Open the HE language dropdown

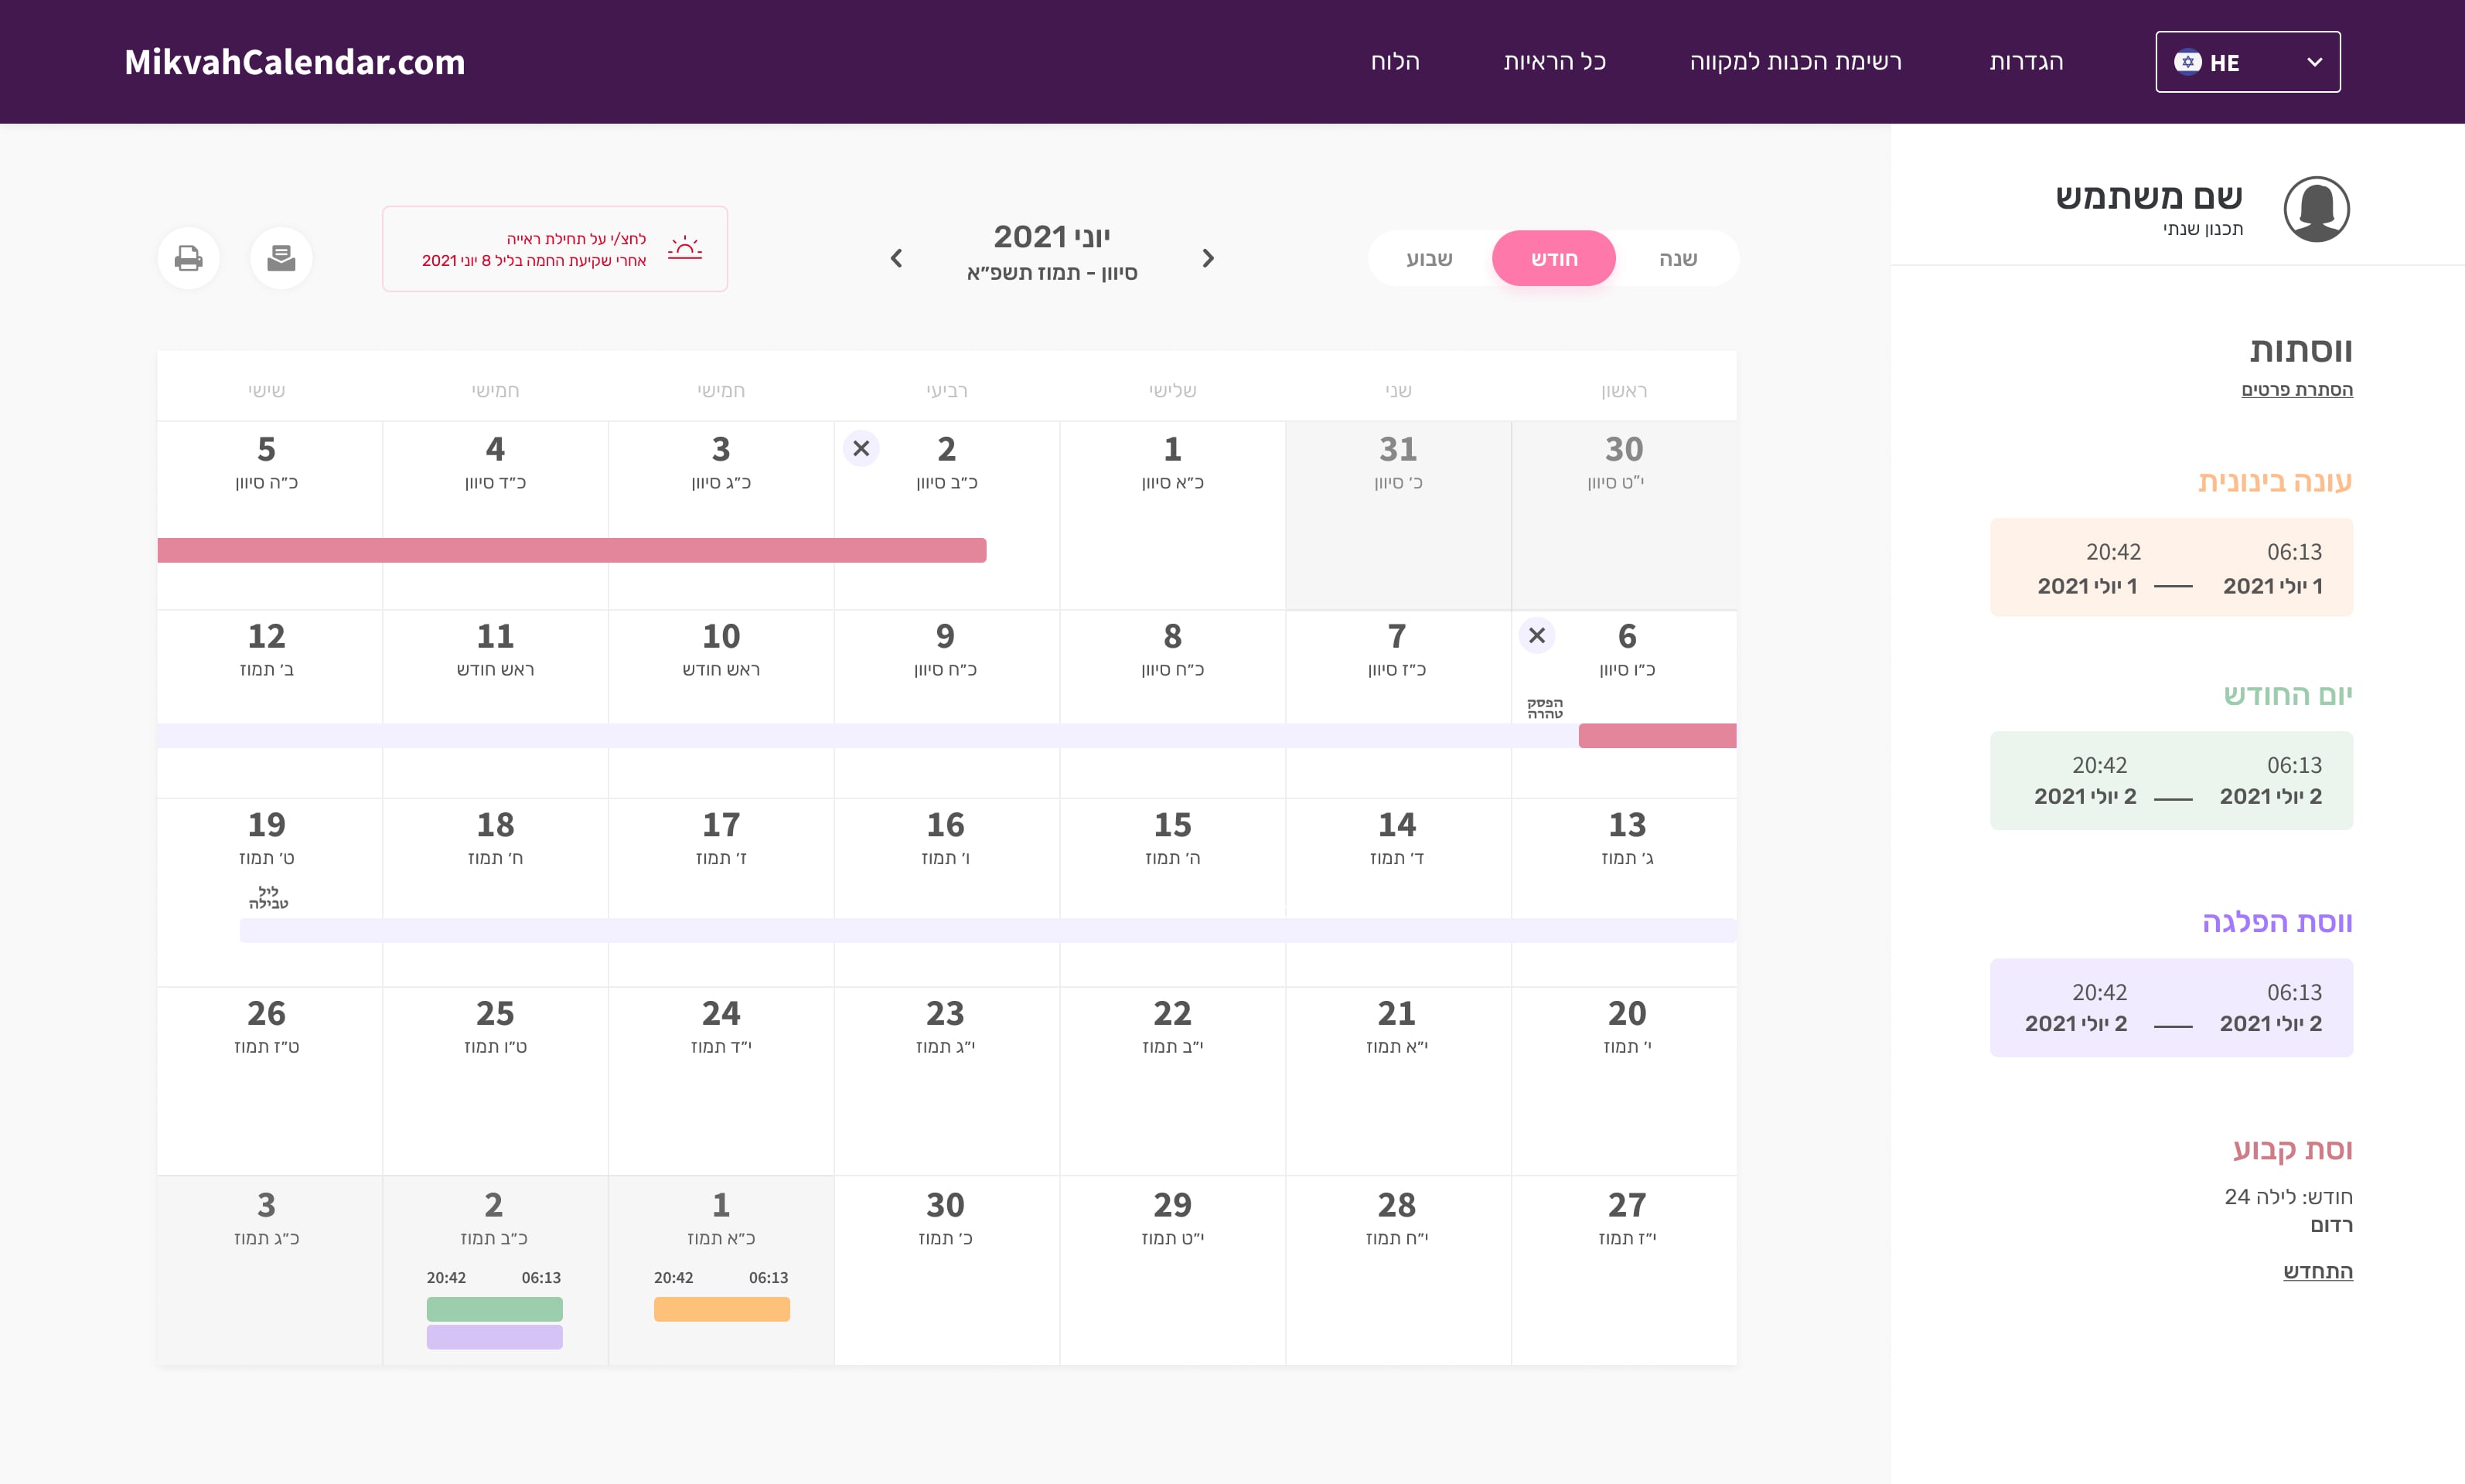coord(2247,62)
